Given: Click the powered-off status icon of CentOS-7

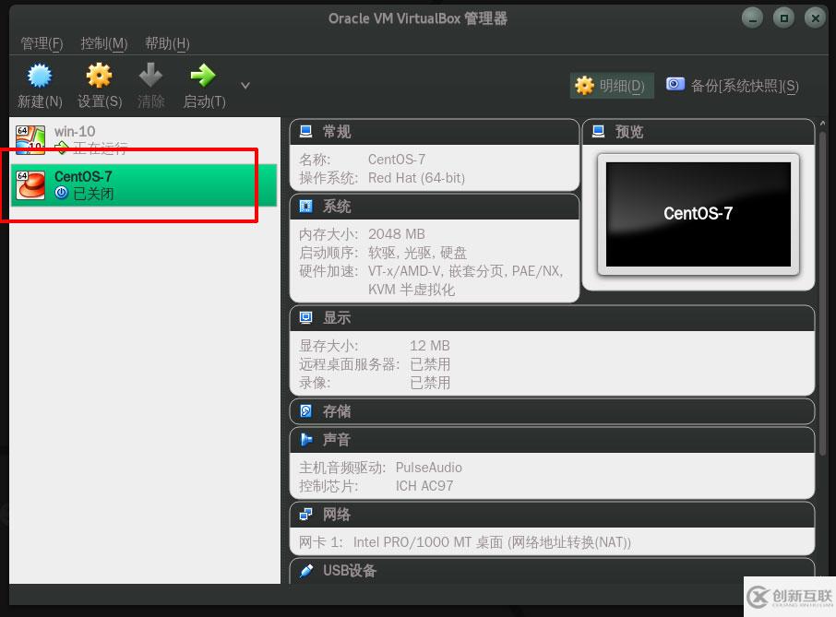Looking at the screenshot, I should (61, 193).
